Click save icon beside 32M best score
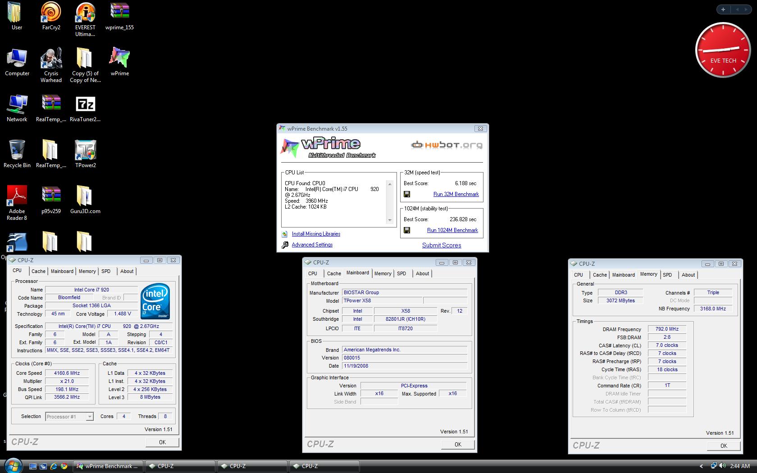Image resolution: width=757 pixels, height=473 pixels. point(407,194)
